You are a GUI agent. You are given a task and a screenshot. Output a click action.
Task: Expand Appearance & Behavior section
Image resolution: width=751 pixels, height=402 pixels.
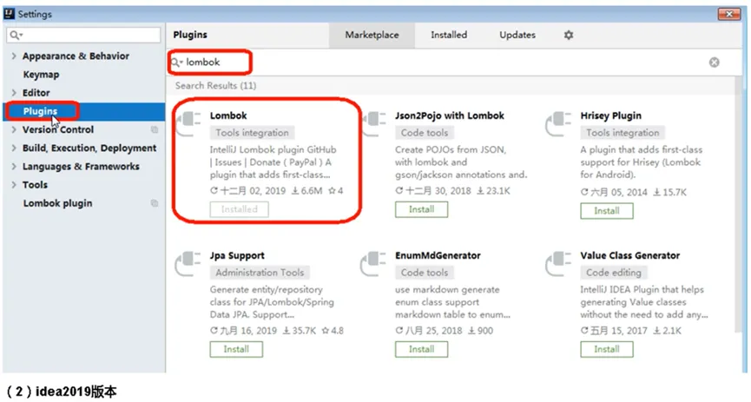(13, 56)
